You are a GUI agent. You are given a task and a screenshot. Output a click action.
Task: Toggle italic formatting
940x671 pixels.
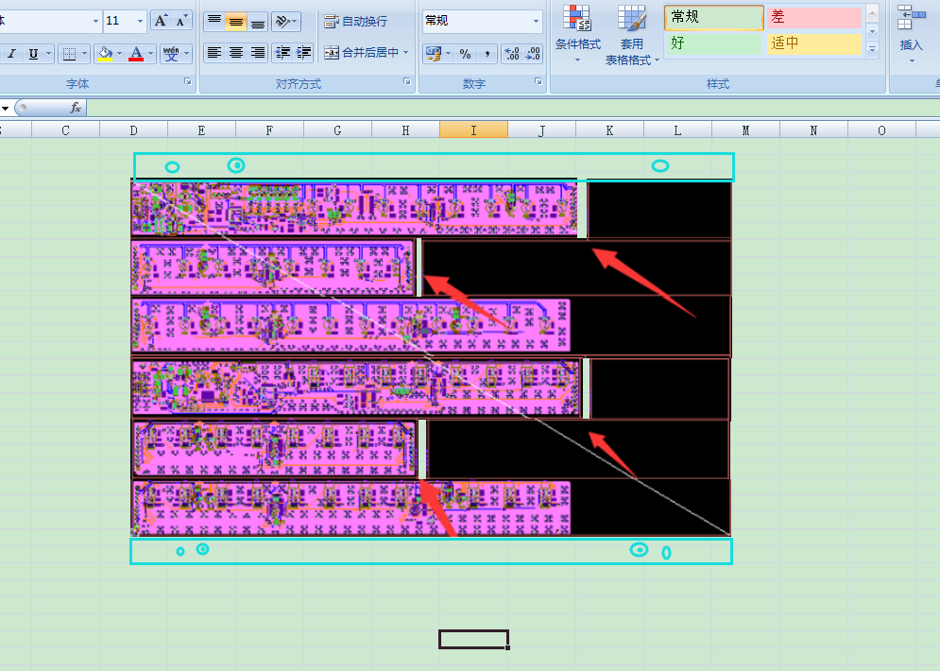click(x=12, y=54)
